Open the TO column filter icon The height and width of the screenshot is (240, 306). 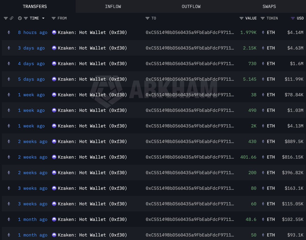coord(147,18)
